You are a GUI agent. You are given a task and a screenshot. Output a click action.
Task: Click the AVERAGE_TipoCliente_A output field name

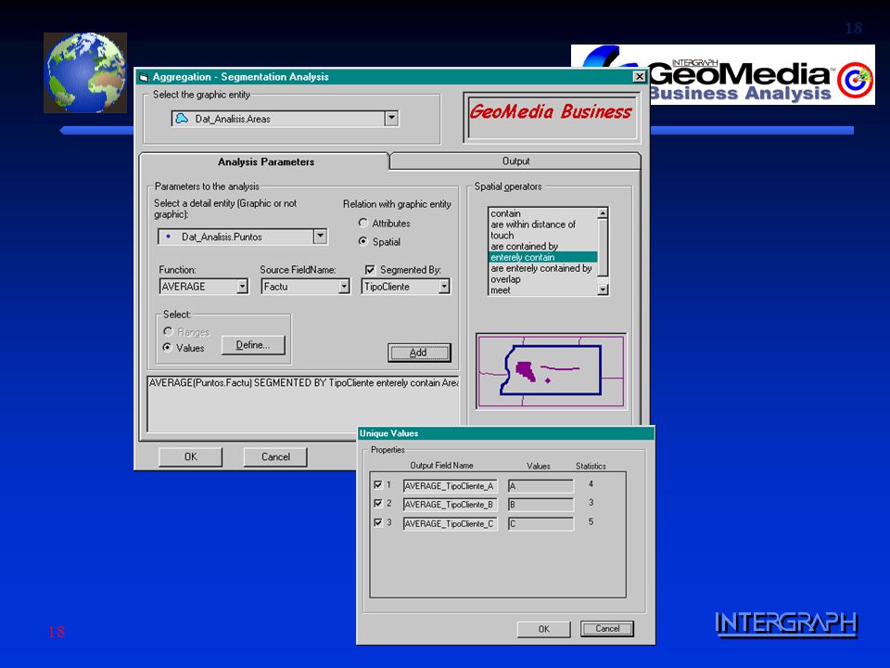(451, 486)
